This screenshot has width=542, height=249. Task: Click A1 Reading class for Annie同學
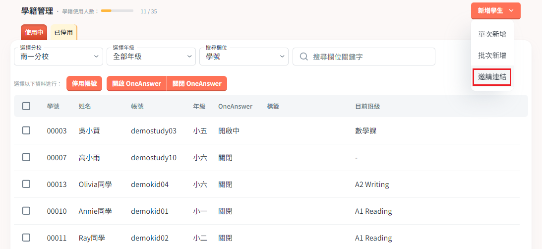point(373,211)
